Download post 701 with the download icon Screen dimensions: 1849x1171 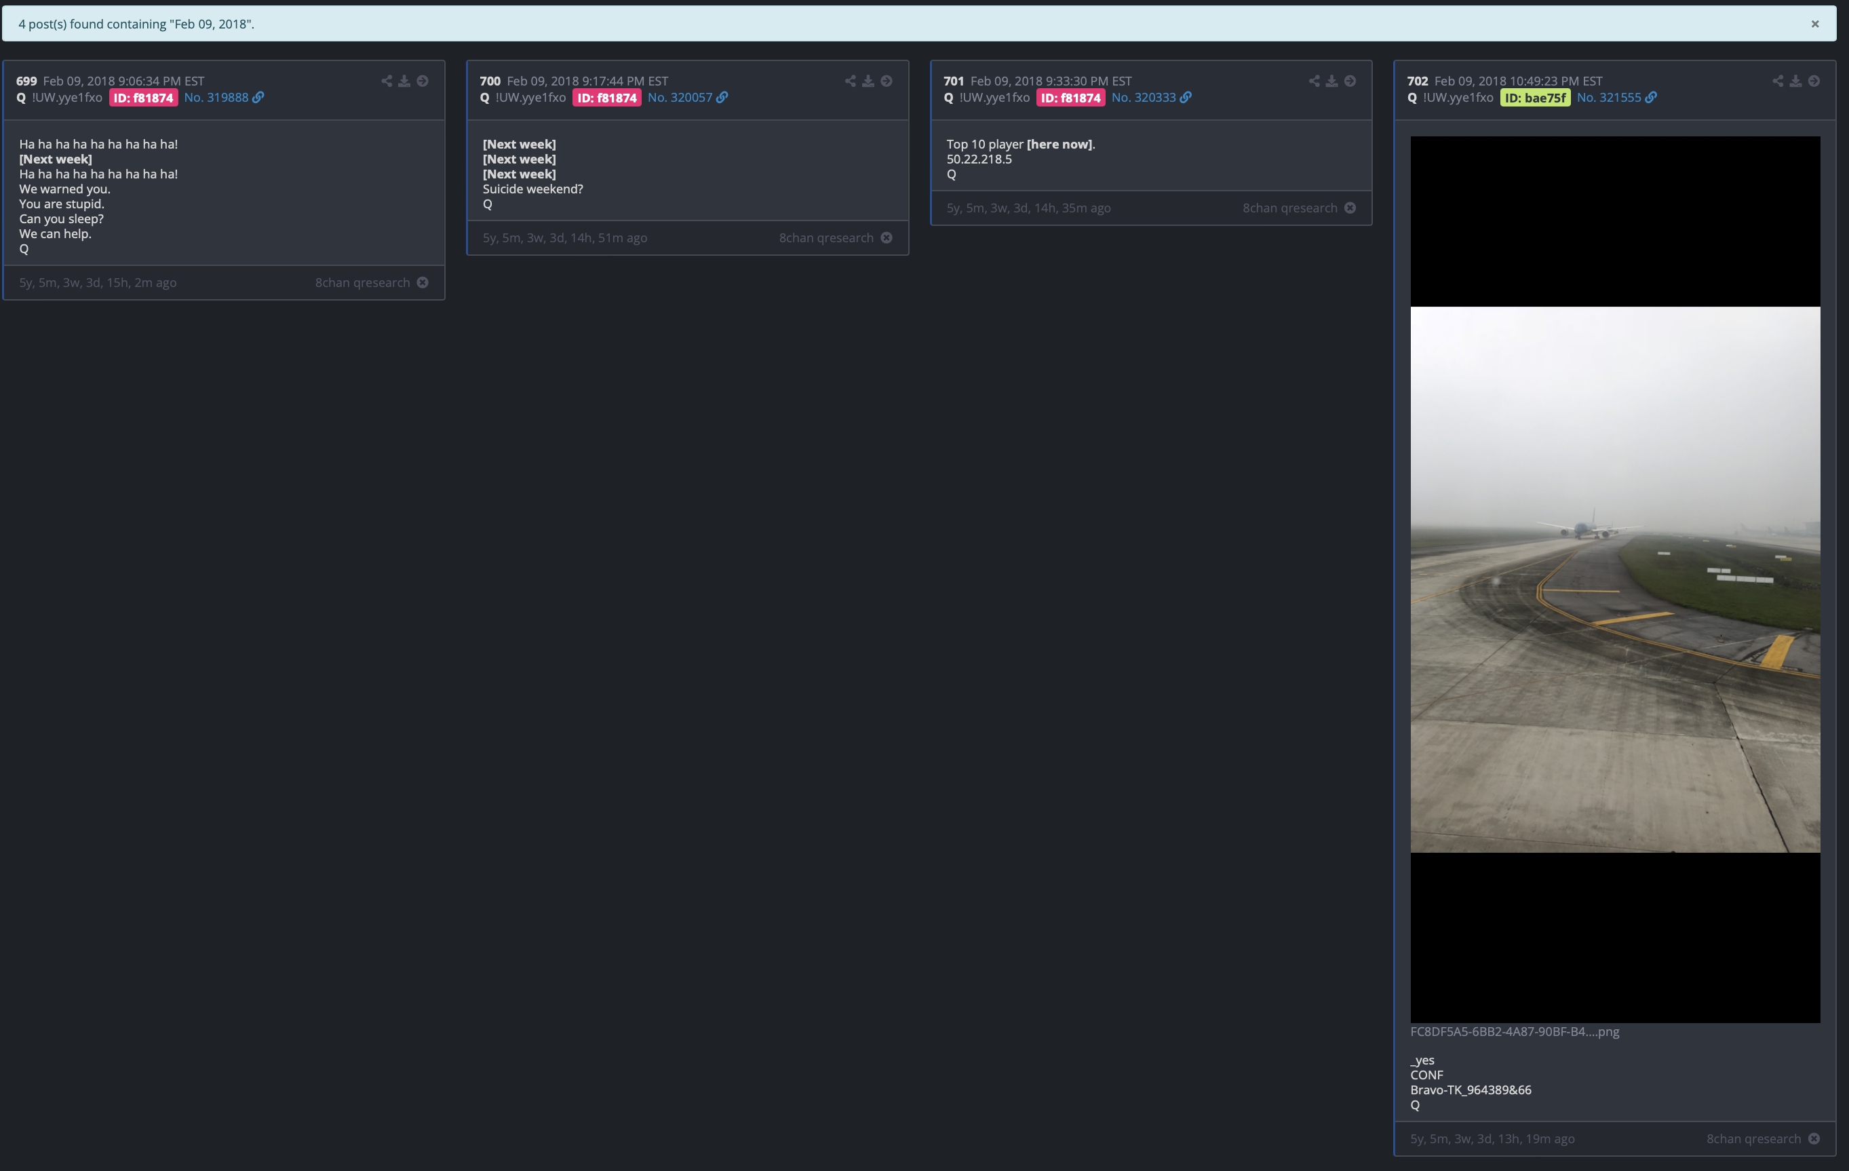pyautogui.click(x=1331, y=81)
